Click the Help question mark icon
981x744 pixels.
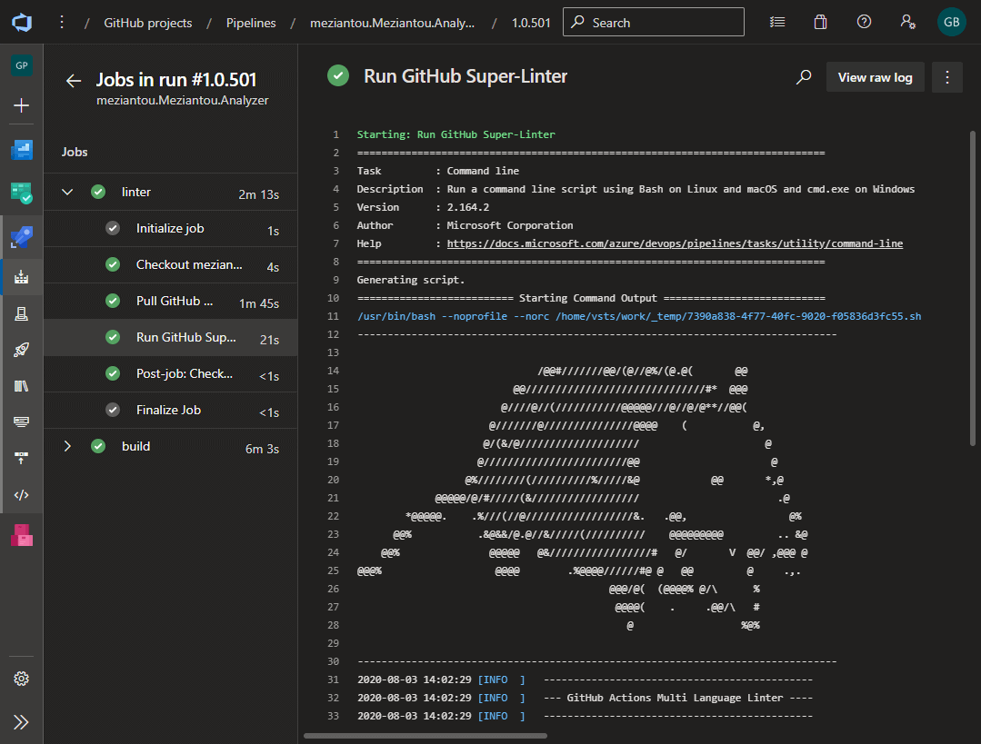tap(864, 23)
